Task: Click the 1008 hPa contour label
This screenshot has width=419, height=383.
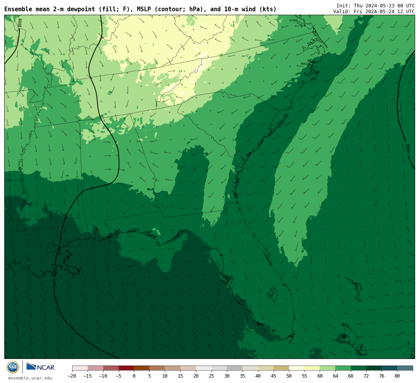Action: tap(20, 23)
